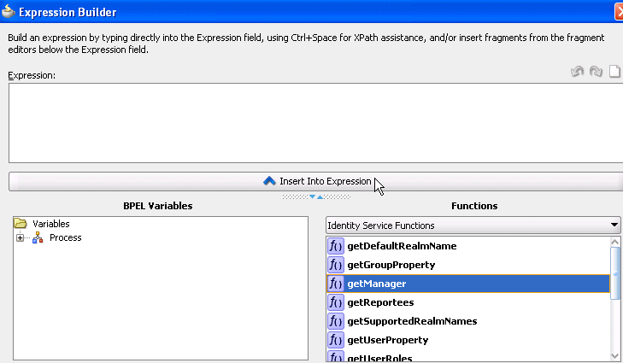
Task: Click the clear expression page icon
Action: tap(614, 72)
